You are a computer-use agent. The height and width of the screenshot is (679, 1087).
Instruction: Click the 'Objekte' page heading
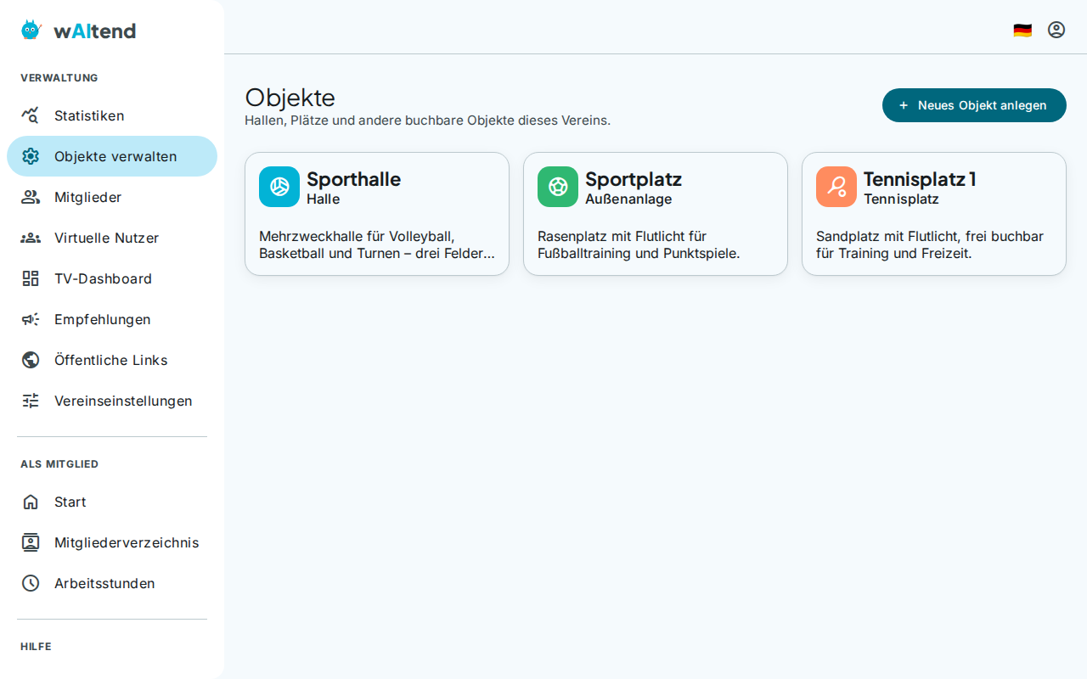[290, 98]
